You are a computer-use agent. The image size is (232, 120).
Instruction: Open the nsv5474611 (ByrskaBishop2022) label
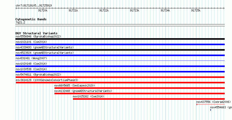[38, 75]
